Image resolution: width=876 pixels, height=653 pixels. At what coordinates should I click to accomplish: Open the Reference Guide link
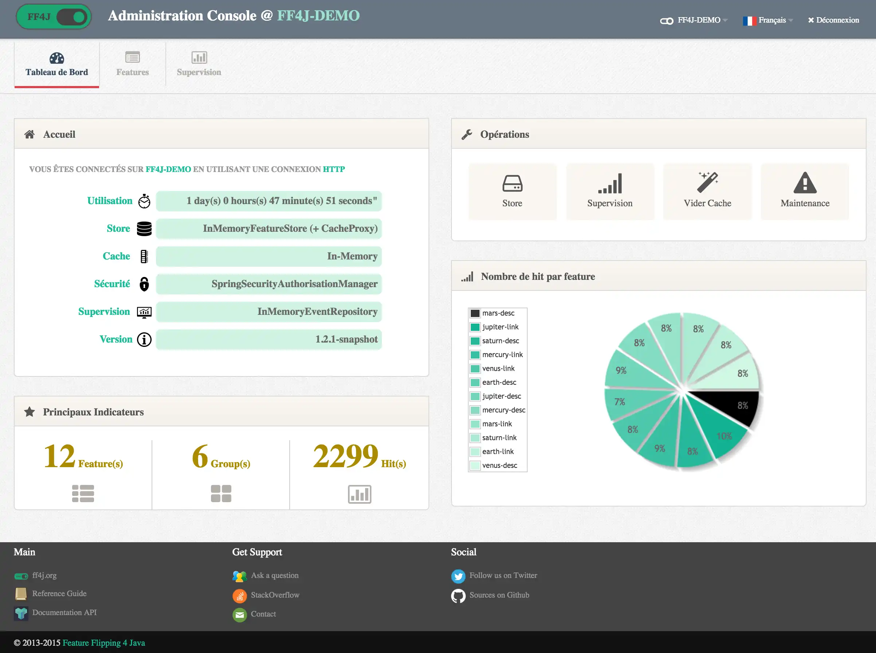[59, 593]
